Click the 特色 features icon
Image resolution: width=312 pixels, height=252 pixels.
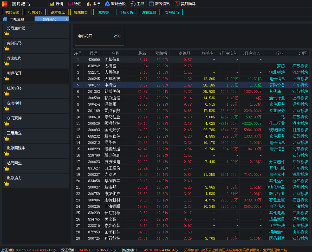pyautogui.click(x=75, y=4)
